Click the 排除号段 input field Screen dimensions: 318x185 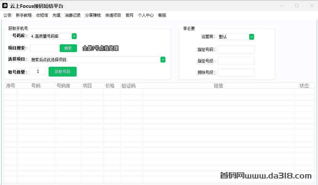(x=236, y=72)
